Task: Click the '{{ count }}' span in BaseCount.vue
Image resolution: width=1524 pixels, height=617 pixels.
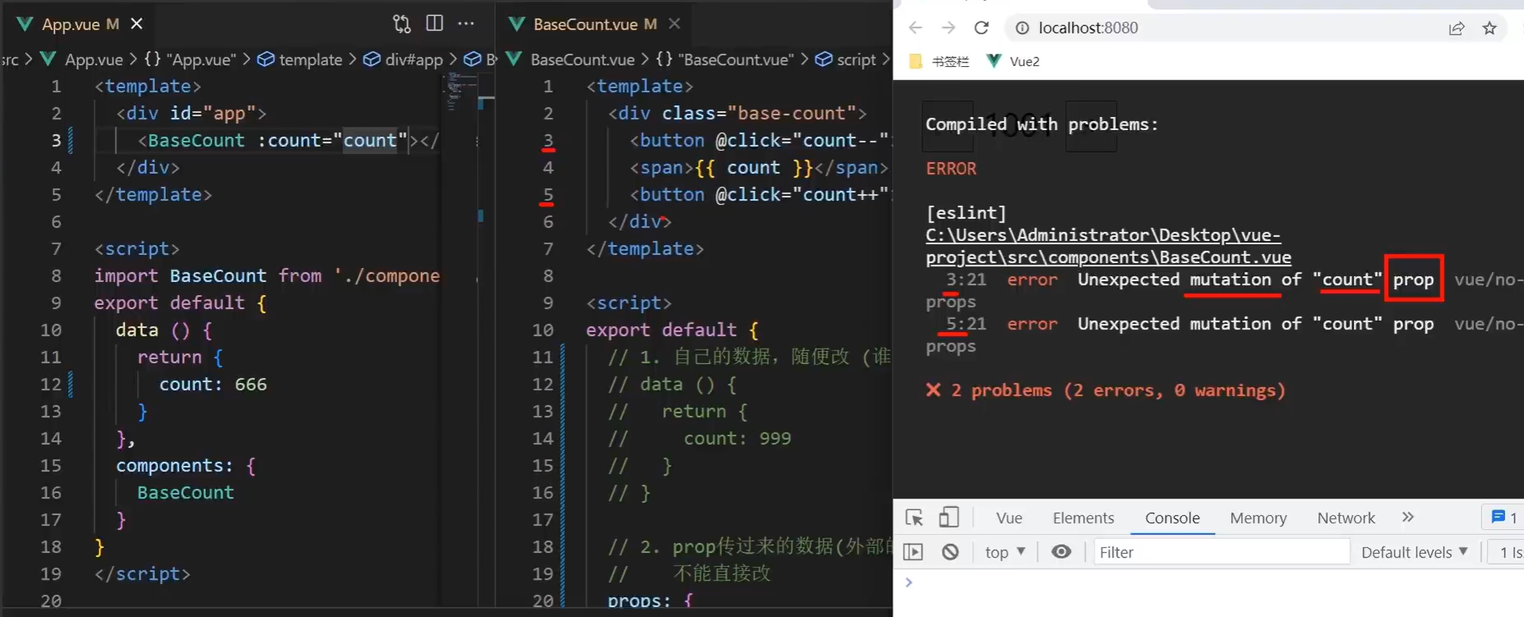Action: pyautogui.click(x=759, y=168)
